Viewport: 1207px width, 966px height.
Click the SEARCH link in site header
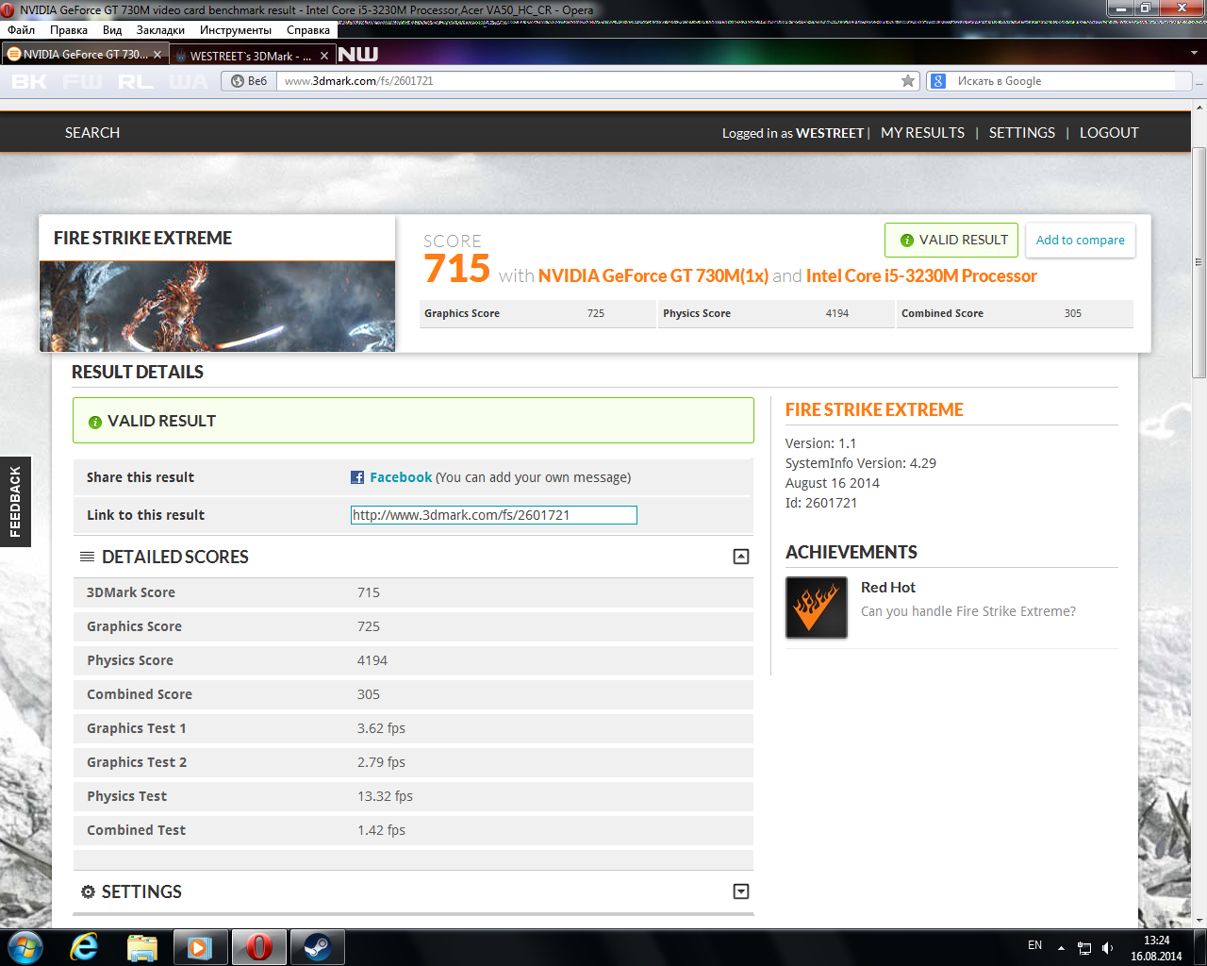(x=92, y=133)
